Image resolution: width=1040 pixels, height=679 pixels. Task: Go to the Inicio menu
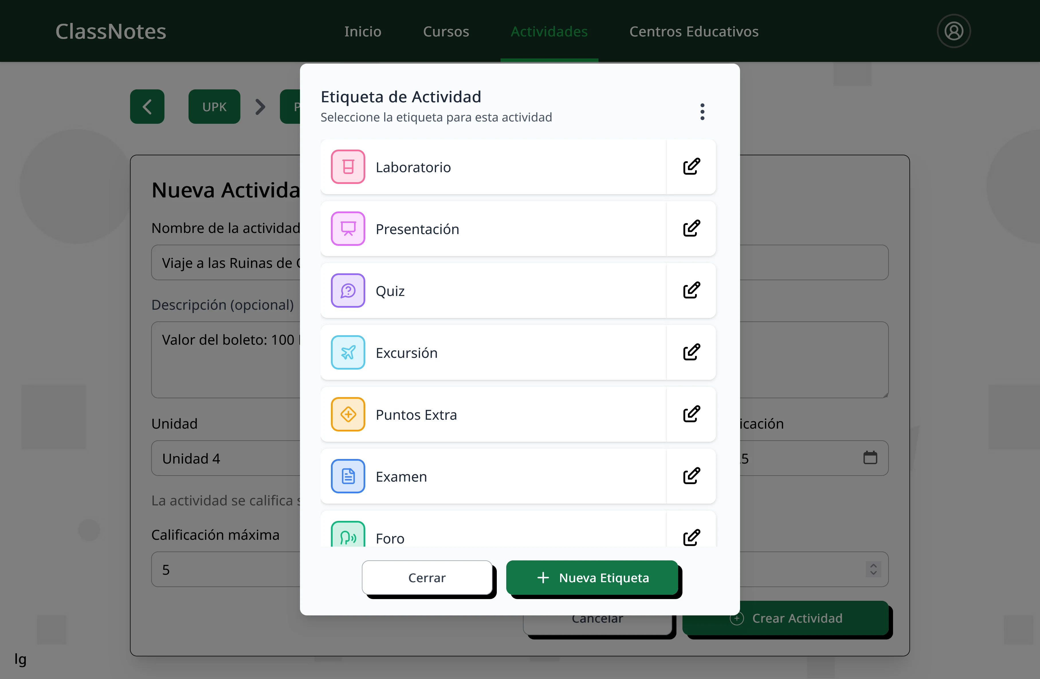pos(362,32)
